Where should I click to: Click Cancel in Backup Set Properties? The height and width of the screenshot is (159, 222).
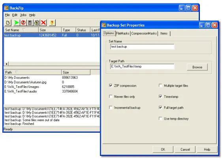(185, 150)
